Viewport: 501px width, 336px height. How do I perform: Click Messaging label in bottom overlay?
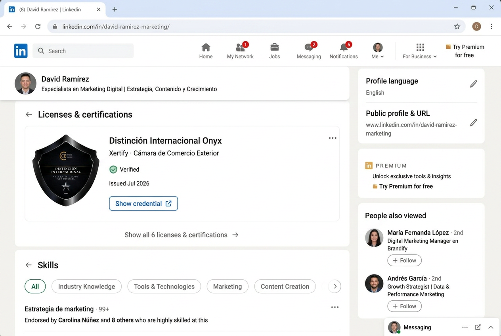point(417,327)
